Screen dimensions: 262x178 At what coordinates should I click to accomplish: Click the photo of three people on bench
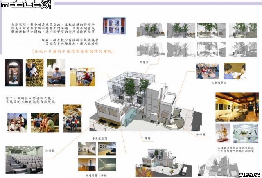click(45, 123)
